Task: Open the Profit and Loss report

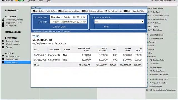Action: 12,56
